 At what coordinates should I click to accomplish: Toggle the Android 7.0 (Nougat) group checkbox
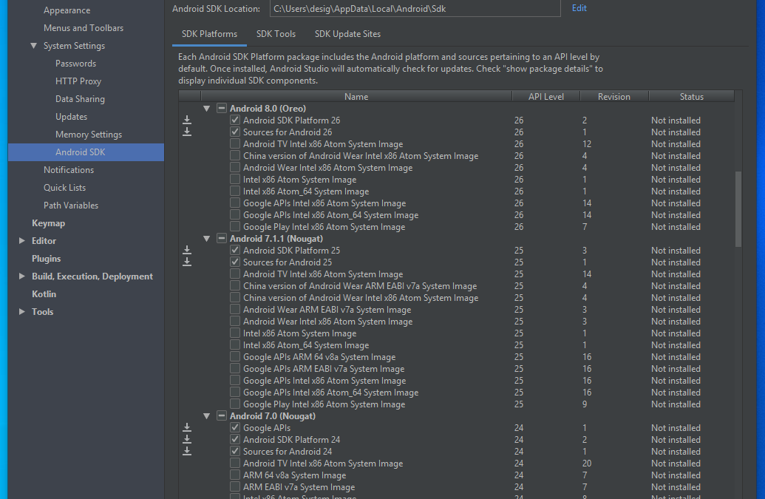pyautogui.click(x=222, y=416)
